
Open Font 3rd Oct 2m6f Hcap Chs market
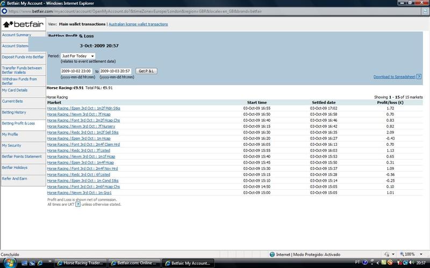(x=84, y=187)
